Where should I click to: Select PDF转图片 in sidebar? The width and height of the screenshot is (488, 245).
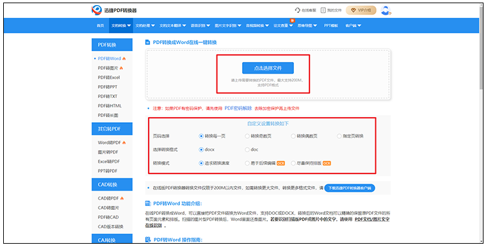(108, 68)
